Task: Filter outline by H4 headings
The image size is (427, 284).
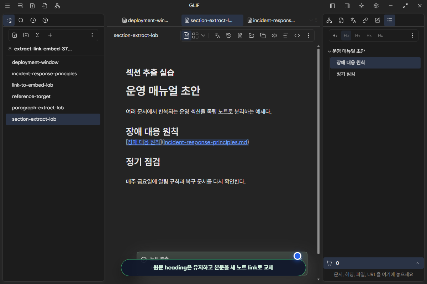Action: coord(358,35)
